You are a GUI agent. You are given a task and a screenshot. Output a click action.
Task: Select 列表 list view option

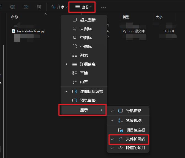click(x=84, y=55)
